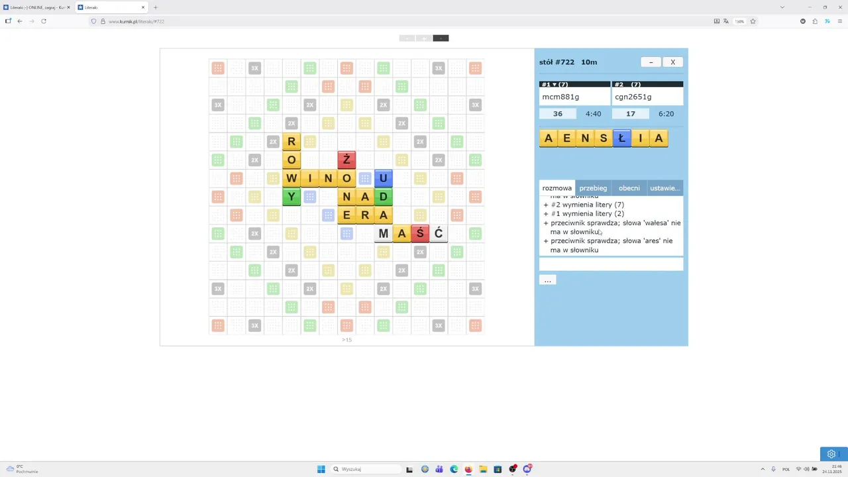This screenshot has width=848, height=477.
Task: Bookmark this page with the star icon
Action: point(753,21)
